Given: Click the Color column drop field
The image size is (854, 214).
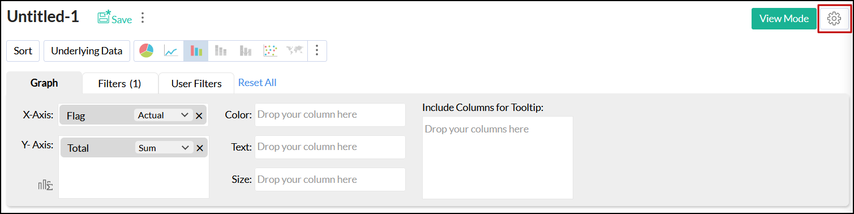Looking at the screenshot, I should click(330, 115).
